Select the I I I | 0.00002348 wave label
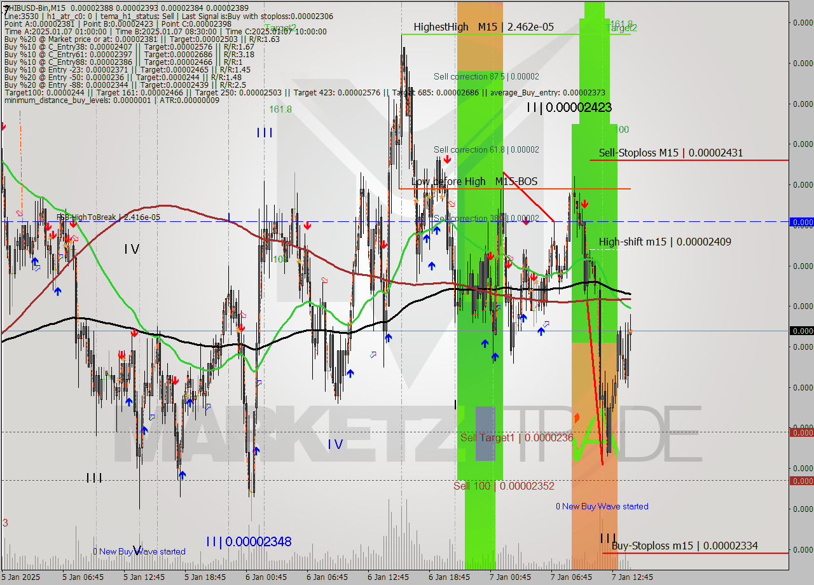This screenshot has height=585, width=814. tap(249, 542)
